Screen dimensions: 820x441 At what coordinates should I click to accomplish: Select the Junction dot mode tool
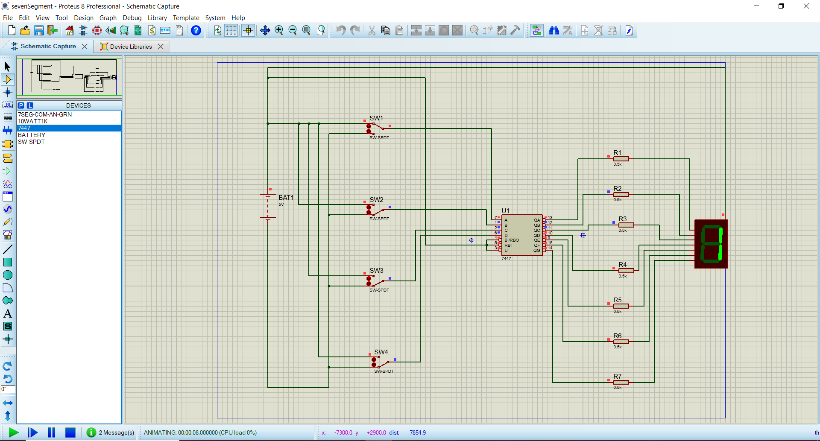click(8, 92)
